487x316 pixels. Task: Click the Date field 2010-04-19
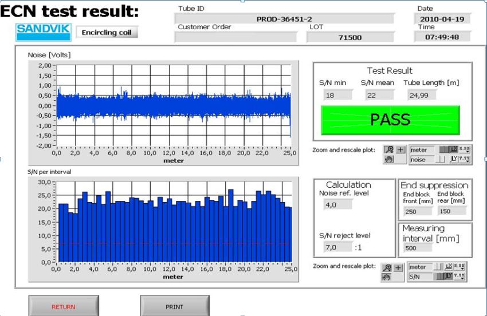tap(442, 19)
